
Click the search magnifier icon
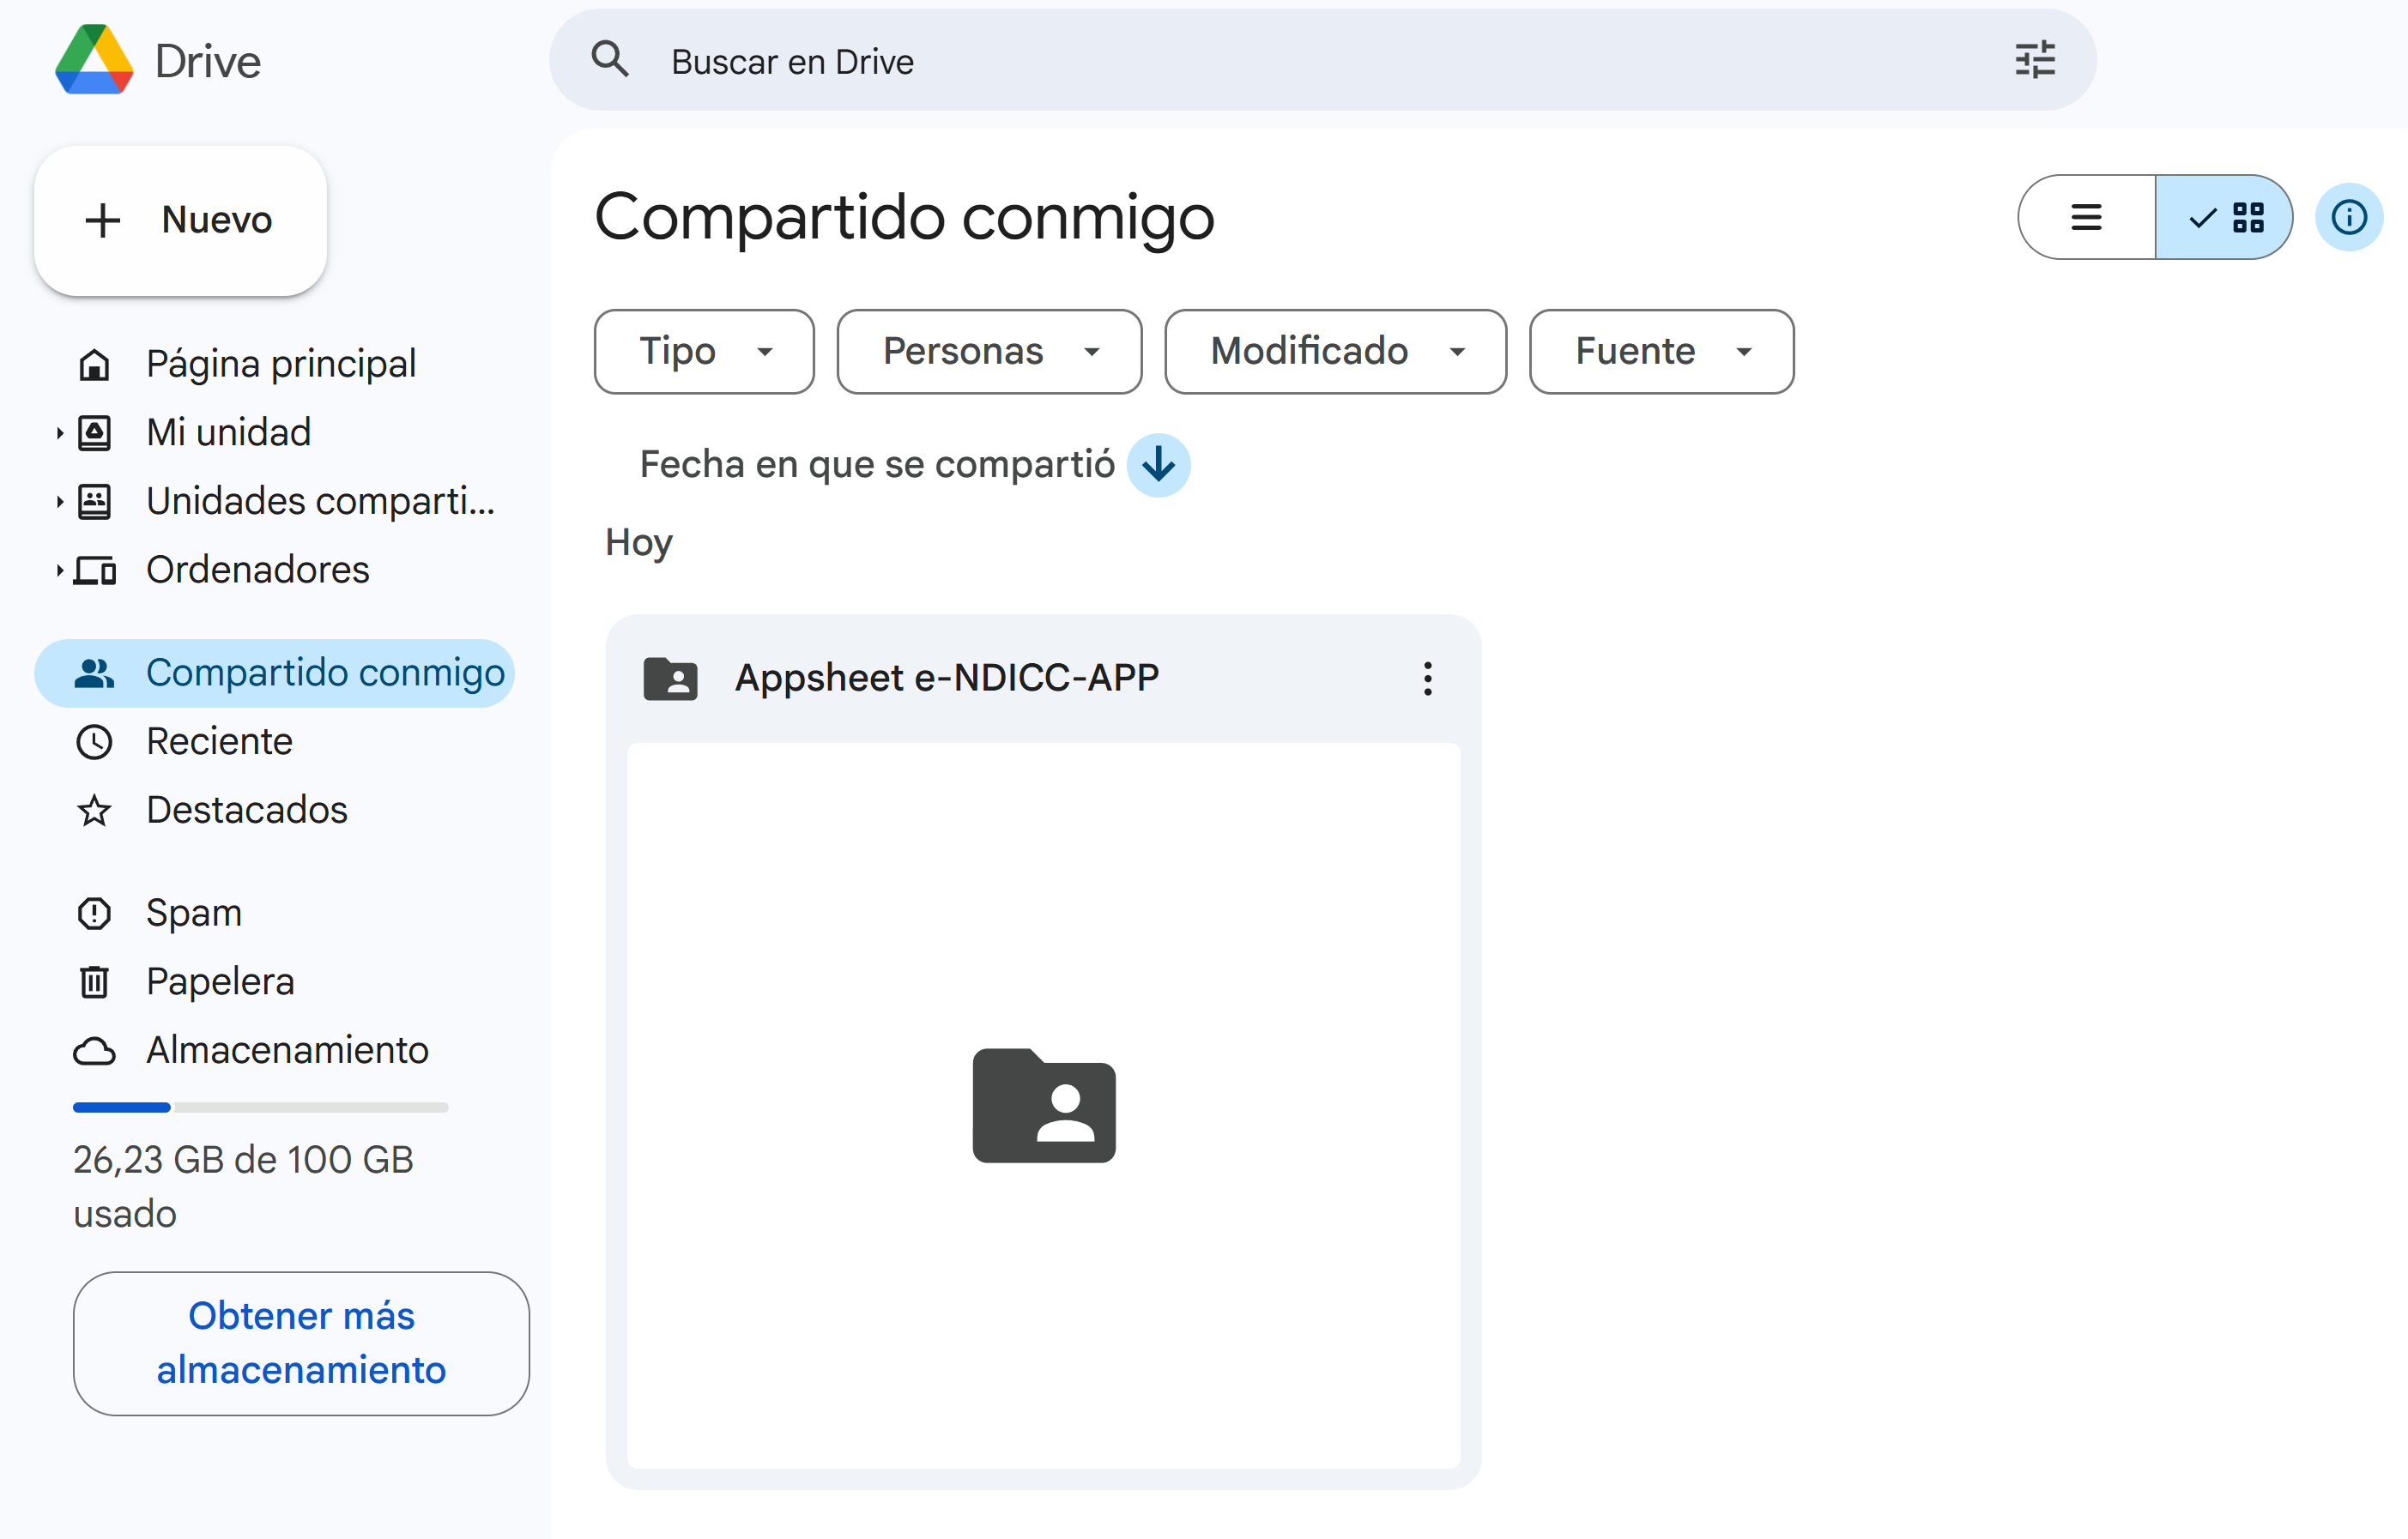click(610, 60)
